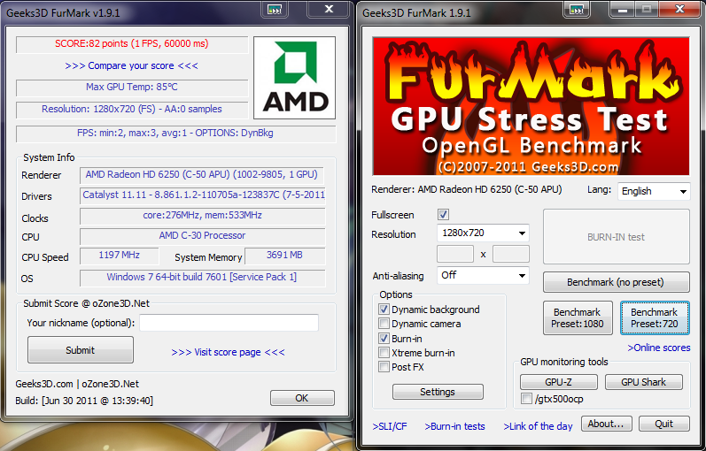Click the core:276MHz clocks value
The height and width of the screenshot is (451, 706).
pos(203,216)
